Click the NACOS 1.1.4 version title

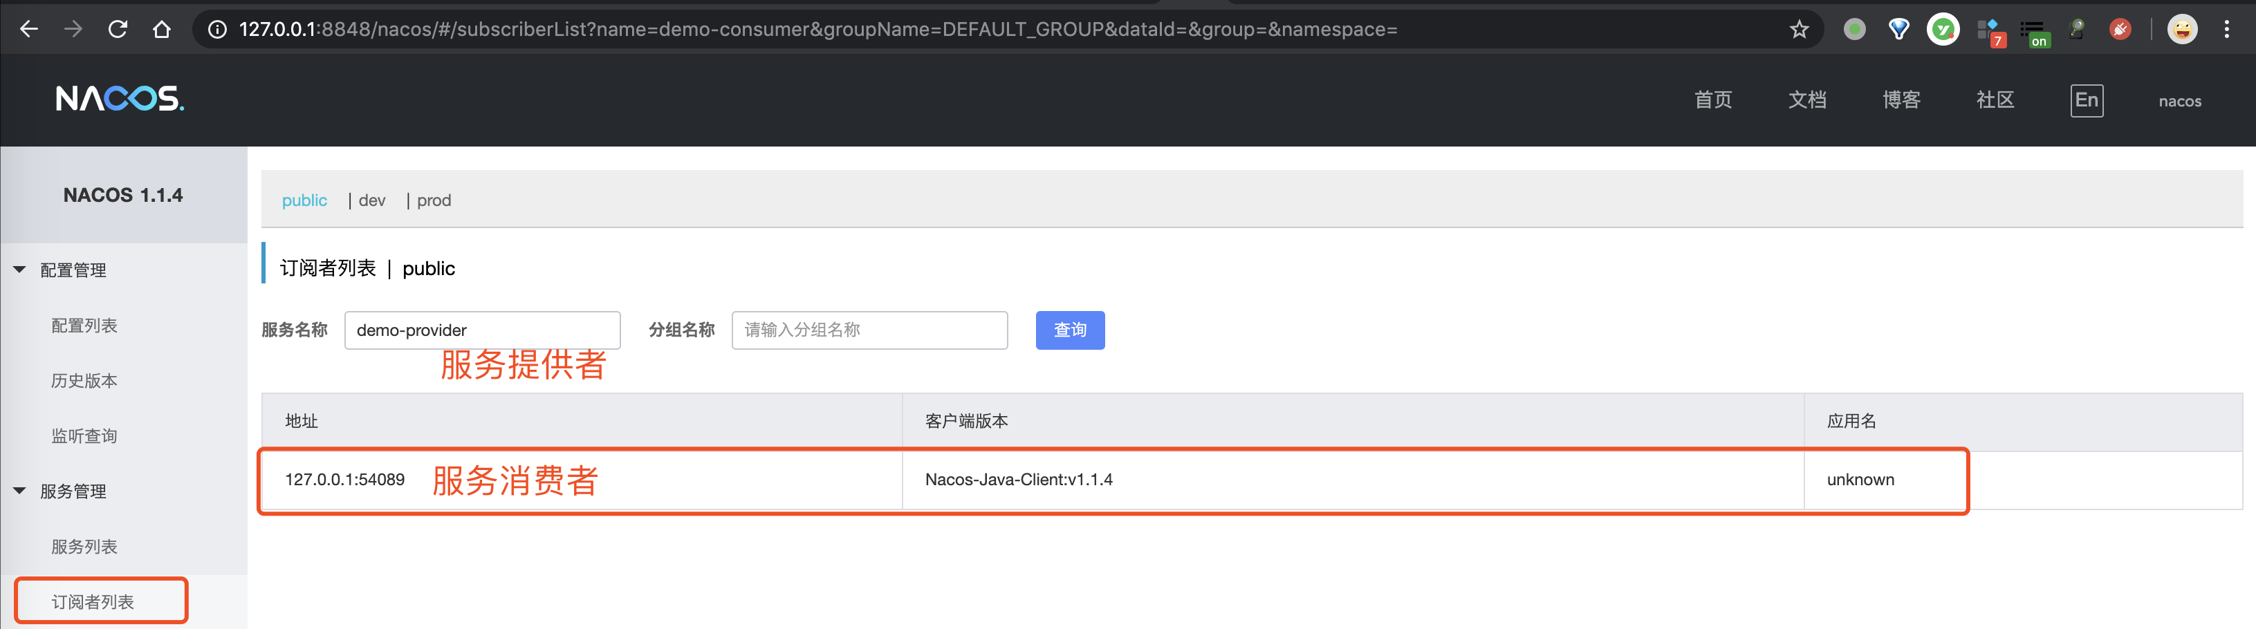point(122,195)
